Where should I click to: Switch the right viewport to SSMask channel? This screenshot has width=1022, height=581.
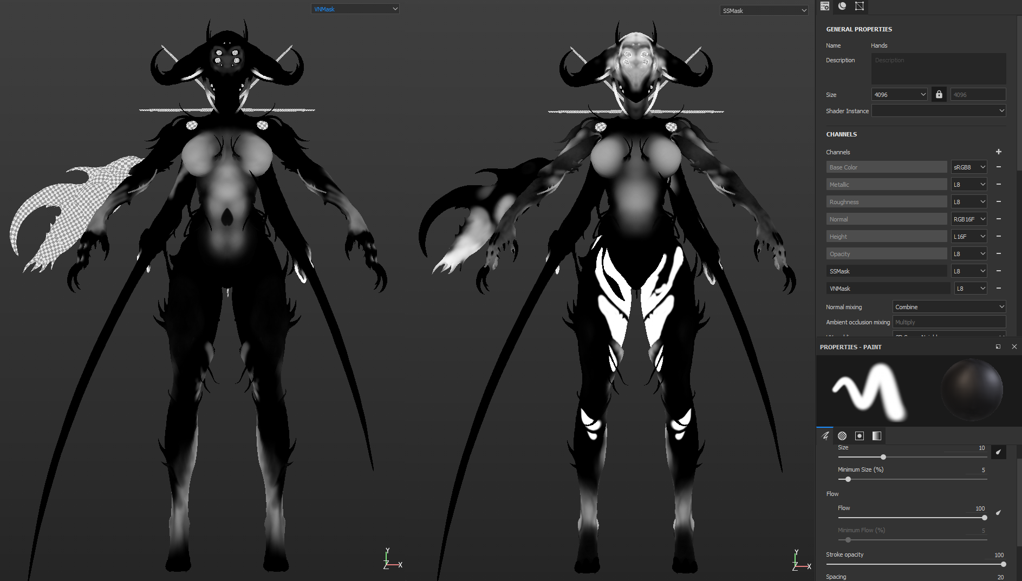763,10
